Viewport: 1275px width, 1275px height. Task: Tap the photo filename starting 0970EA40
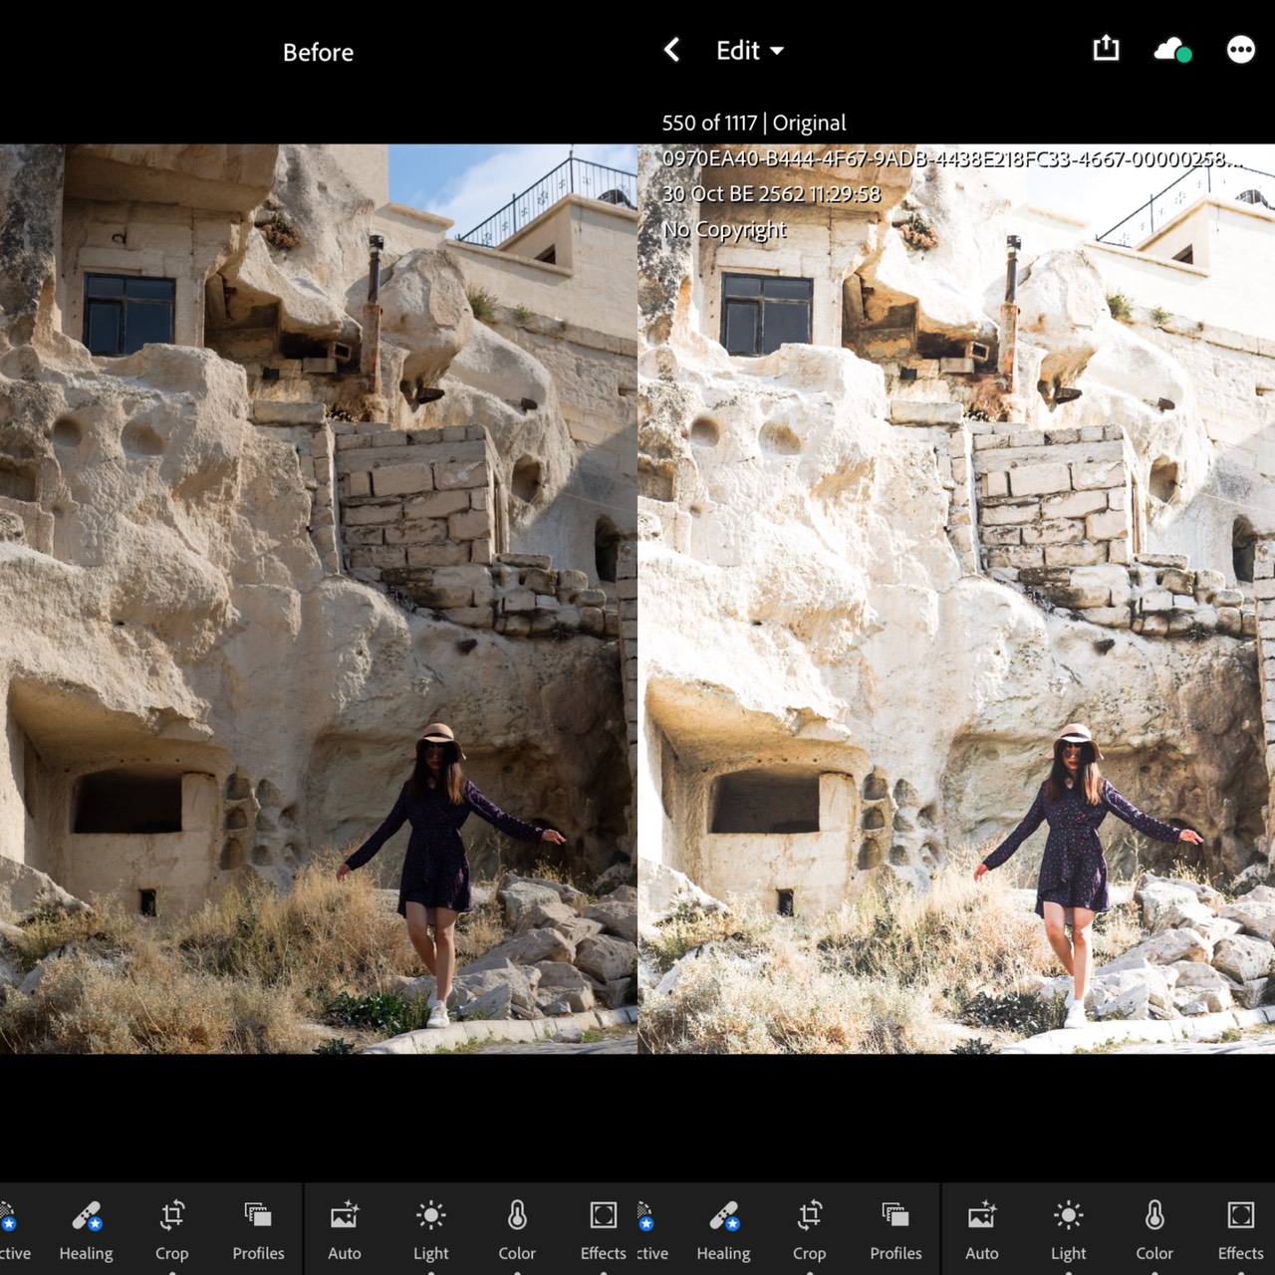[952, 158]
